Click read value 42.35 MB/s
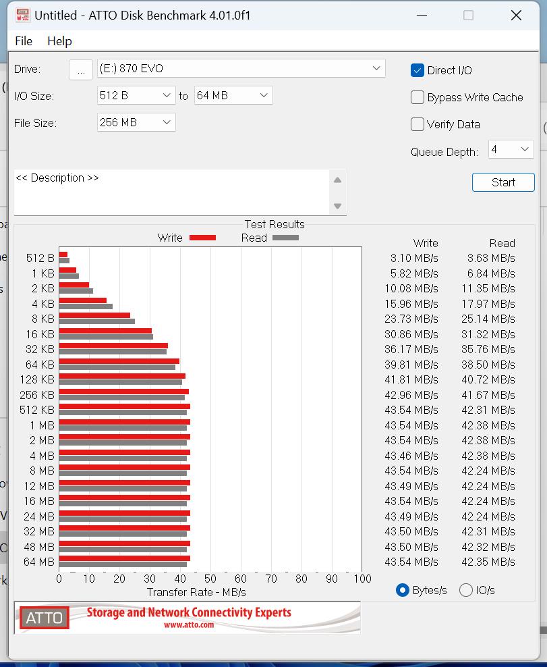 point(488,562)
